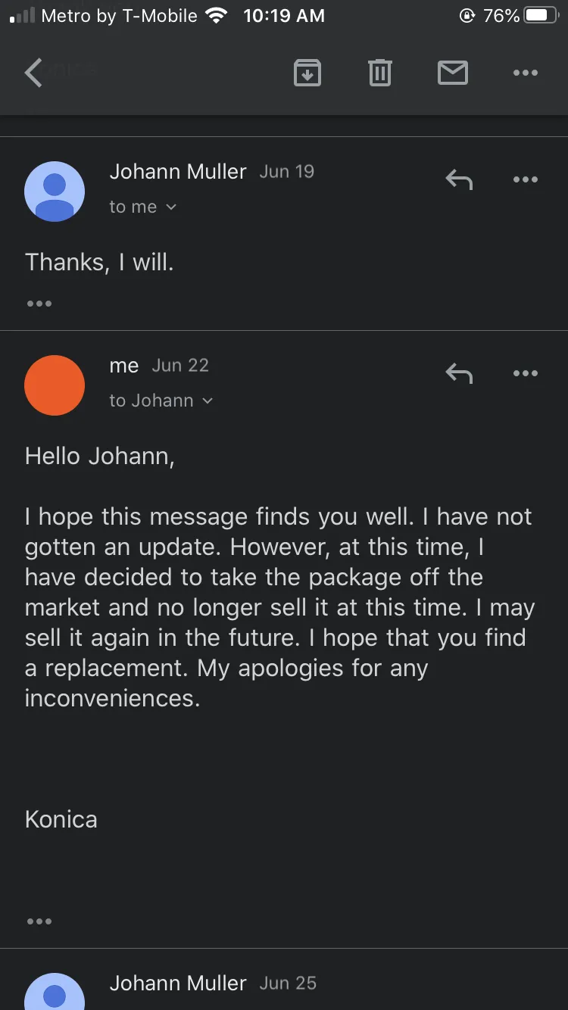Mark conversation unread using the envelope icon
Image resolution: width=568 pixels, height=1010 pixels.
pyautogui.click(x=452, y=73)
